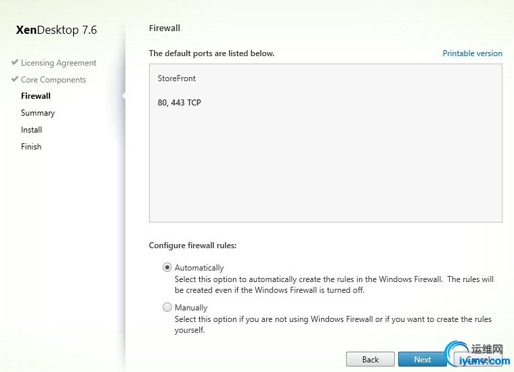Go to Licensing Agreement step in sidebar
Screen dimensions: 514x372
pos(59,63)
